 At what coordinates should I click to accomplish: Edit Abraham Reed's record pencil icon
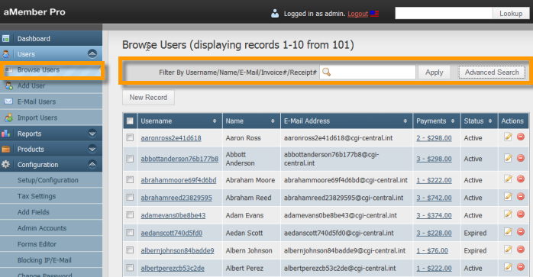509,197
